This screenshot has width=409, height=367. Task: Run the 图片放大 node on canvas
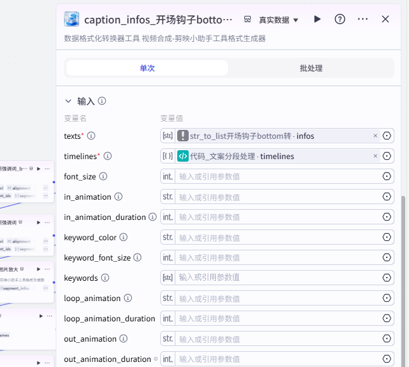(39, 269)
